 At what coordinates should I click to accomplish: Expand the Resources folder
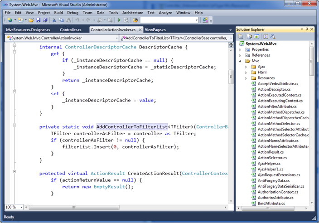(x=246, y=78)
